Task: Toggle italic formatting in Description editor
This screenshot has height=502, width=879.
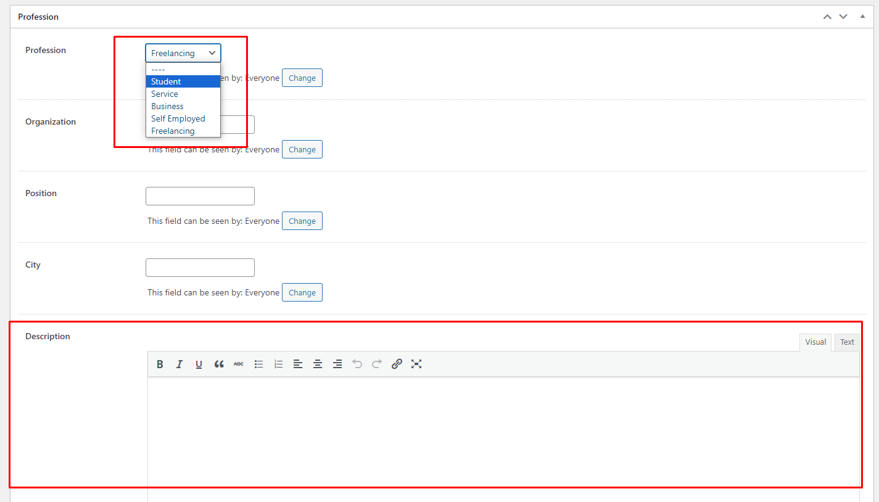Action: 180,364
